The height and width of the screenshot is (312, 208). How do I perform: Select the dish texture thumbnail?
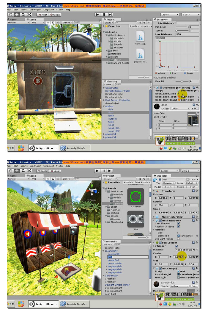pos(135,220)
